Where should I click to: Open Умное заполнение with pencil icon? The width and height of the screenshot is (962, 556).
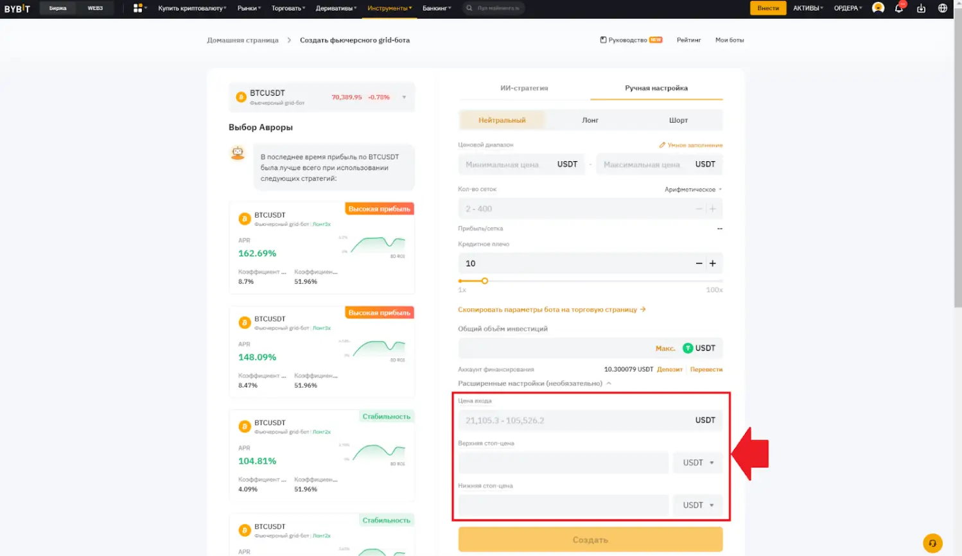coord(692,145)
